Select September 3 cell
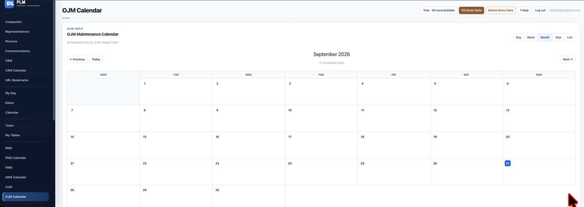Image resolution: width=584 pixels, height=207 pixels. coord(321,92)
